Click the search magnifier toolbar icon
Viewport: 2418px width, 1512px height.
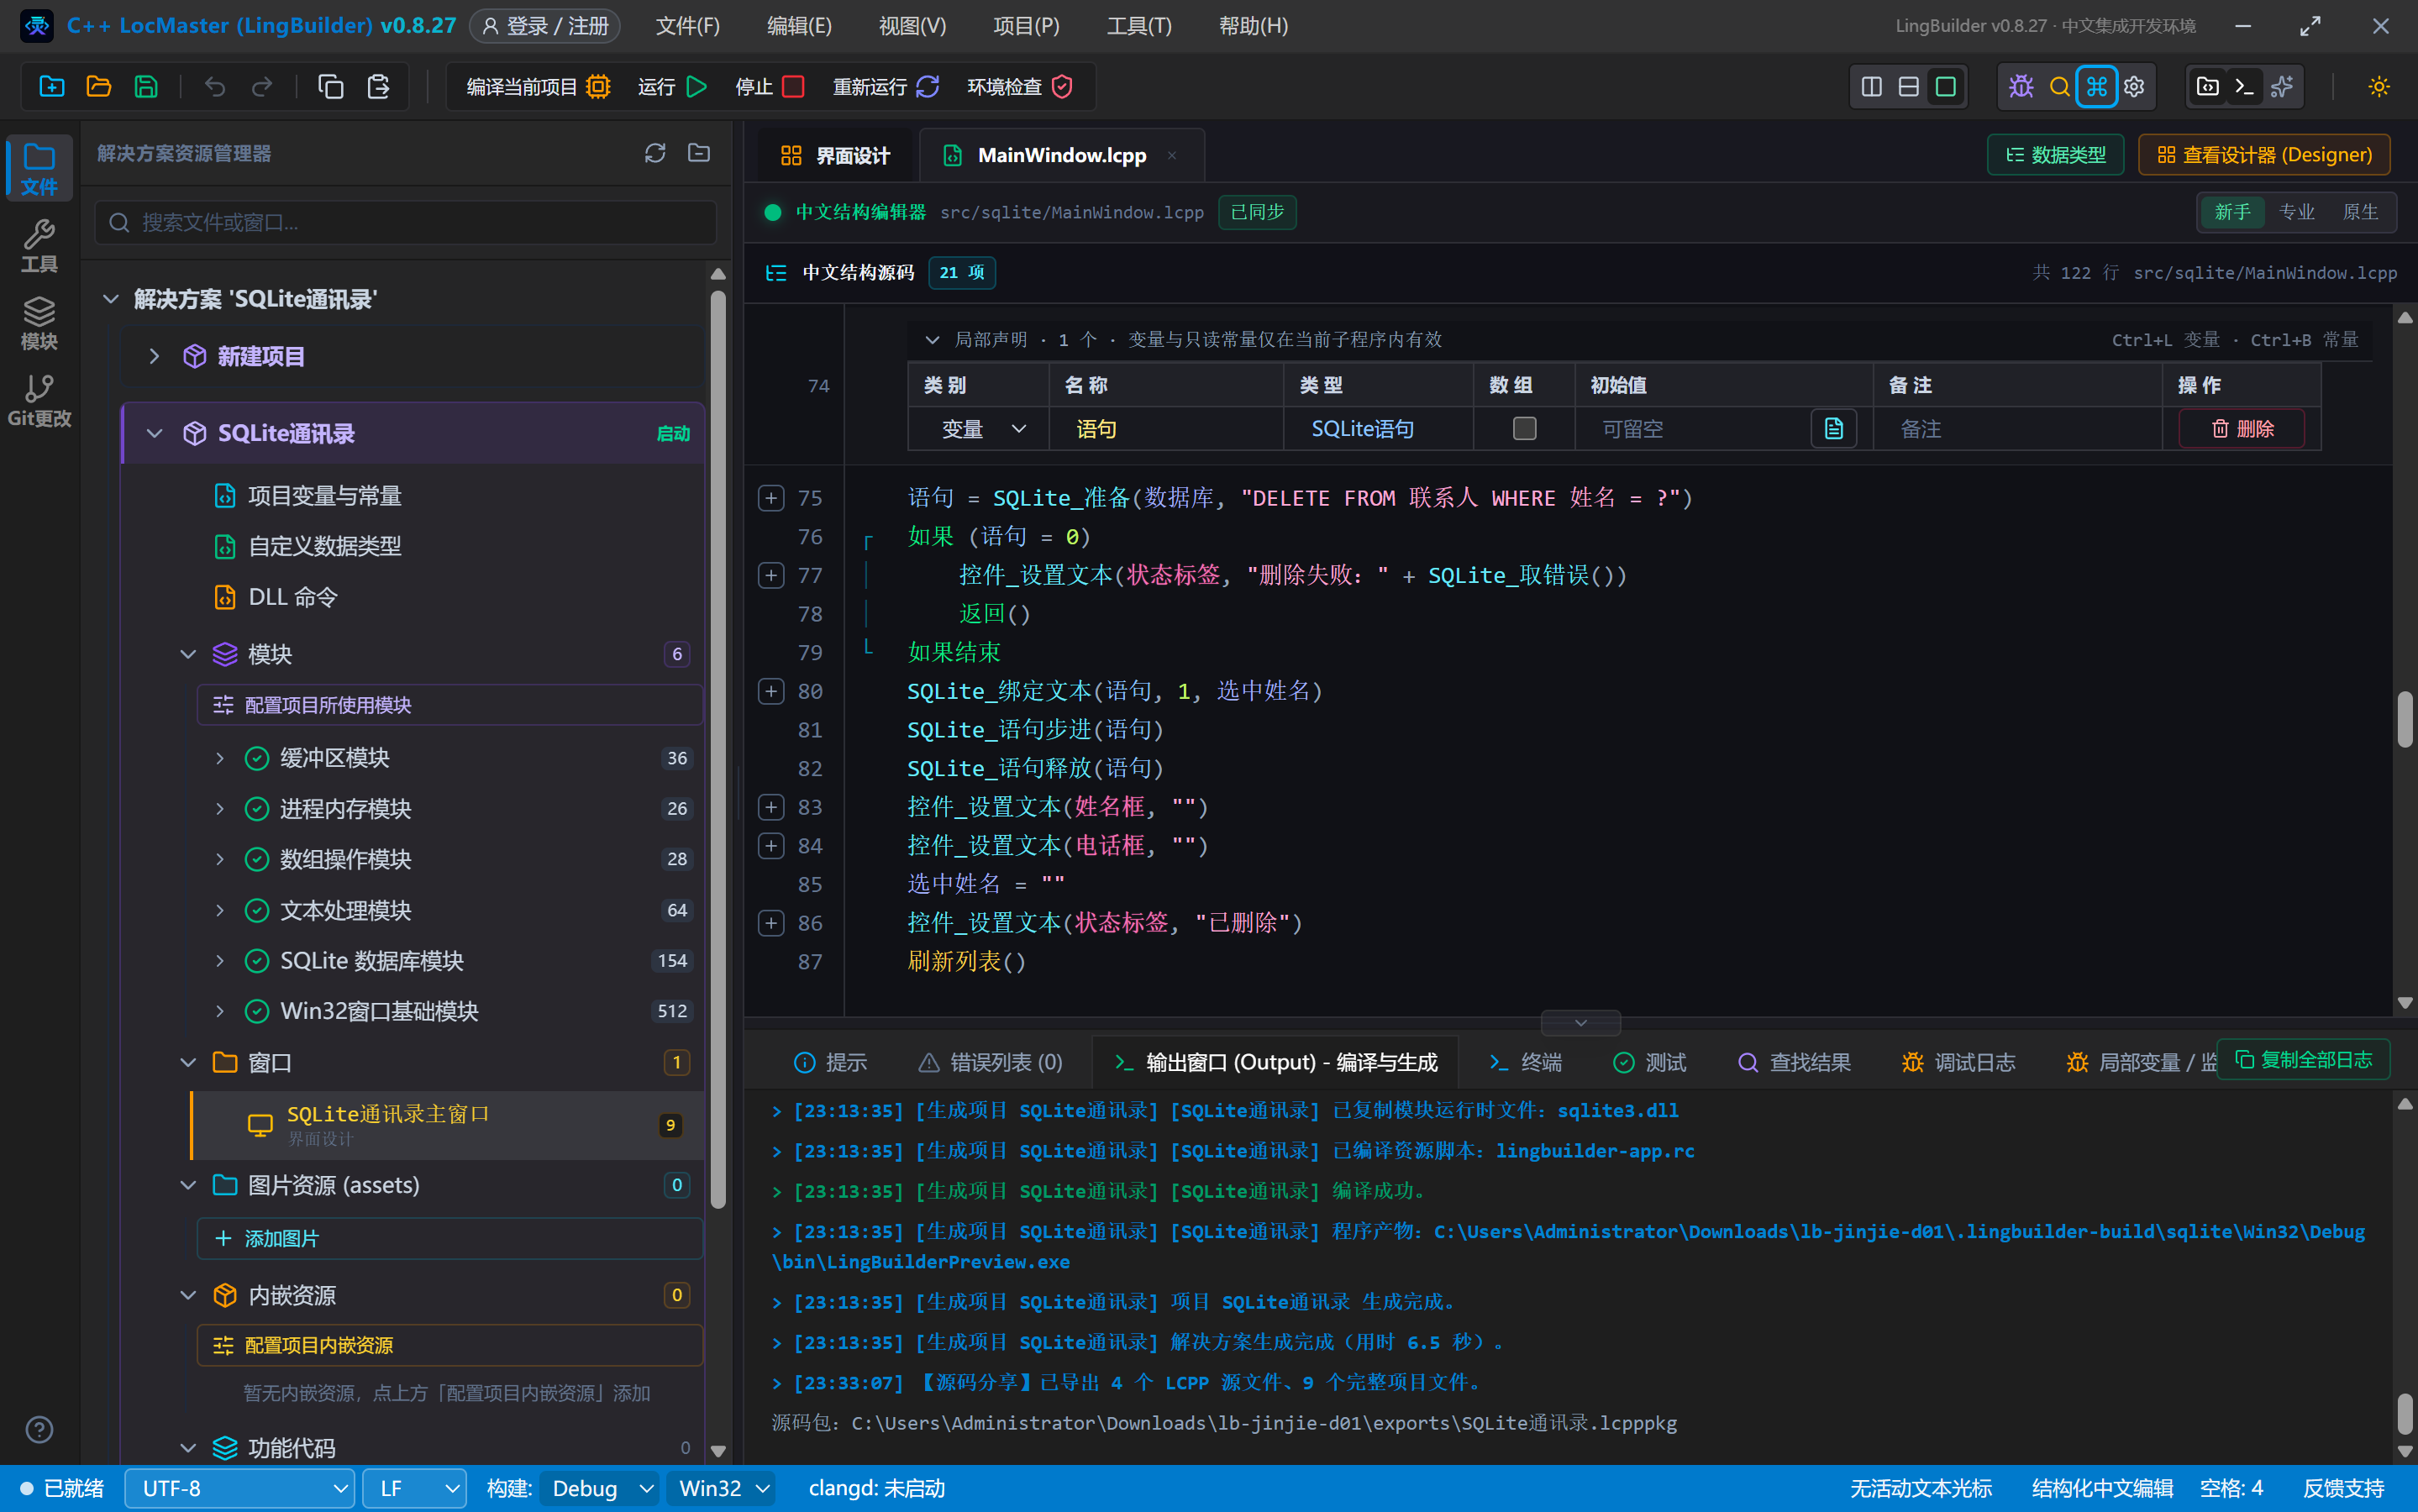(2059, 87)
